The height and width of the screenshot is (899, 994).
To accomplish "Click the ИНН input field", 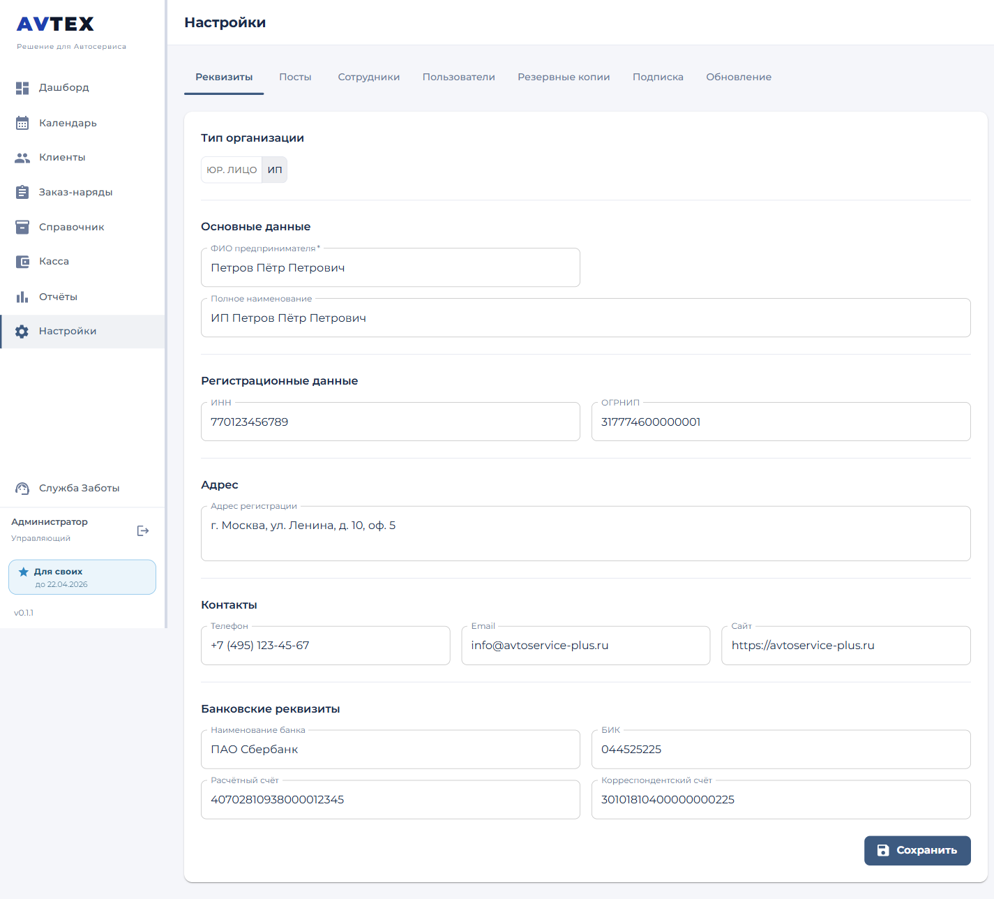I will tap(390, 422).
